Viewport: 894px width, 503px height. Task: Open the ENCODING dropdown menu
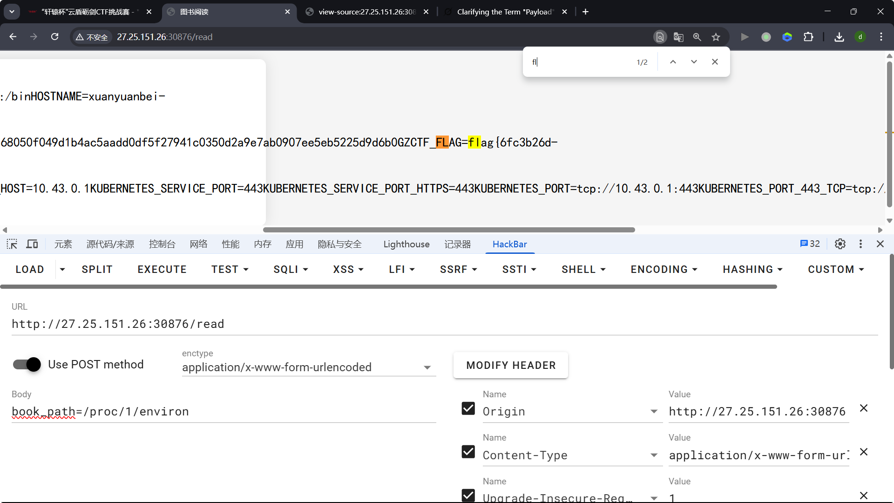[664, 269]
